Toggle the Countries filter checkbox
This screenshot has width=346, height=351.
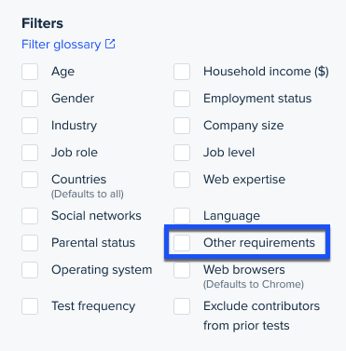pos(30,180)
